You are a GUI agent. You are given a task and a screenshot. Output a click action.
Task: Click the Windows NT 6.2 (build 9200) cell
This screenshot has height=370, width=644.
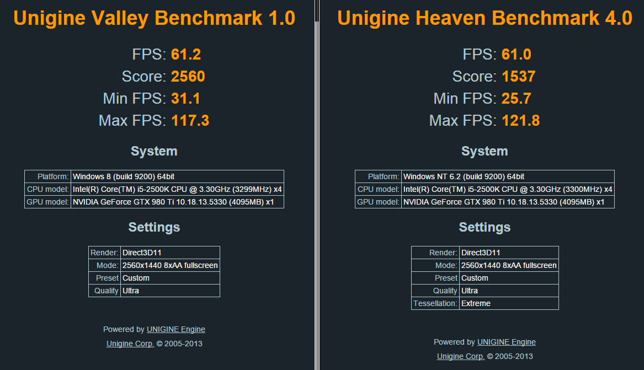point(508,177)
